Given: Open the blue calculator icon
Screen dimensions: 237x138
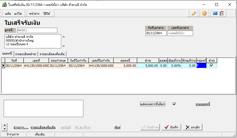Looking at the screenshot, I should (215, 13).
